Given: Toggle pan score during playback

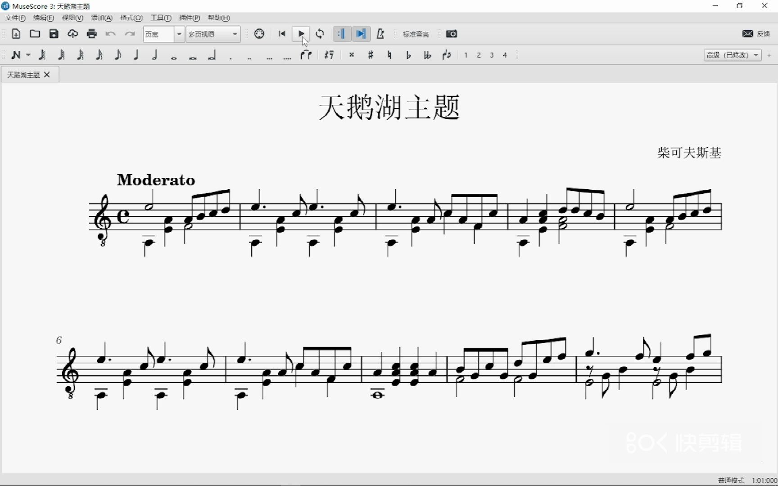Looking at the screenshot, I should [x=361, y=34].
